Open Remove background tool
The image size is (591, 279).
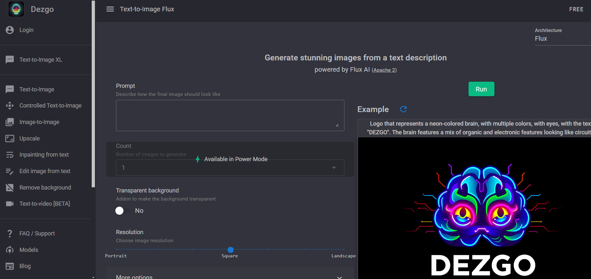pyautogui.click(x=45, y=188)
